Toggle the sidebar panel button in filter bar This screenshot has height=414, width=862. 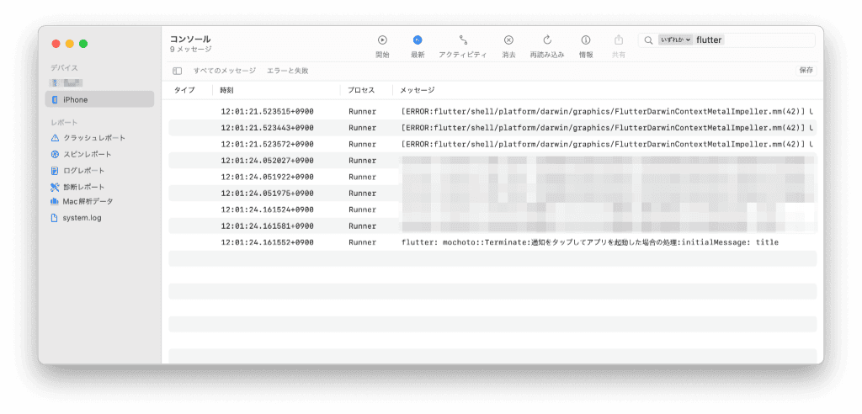(x=177, y=71)
